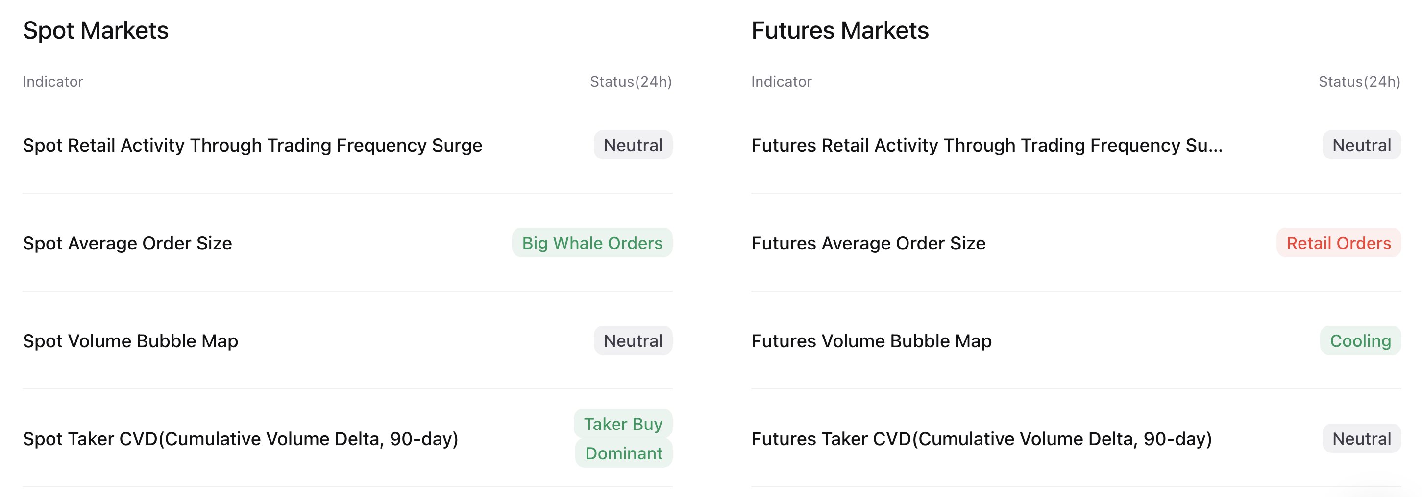Click the Spot Markets heading

(x=96, y=30)
